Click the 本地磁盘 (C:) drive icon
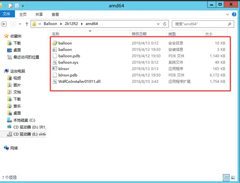240x183 pixels. (9, 120)
